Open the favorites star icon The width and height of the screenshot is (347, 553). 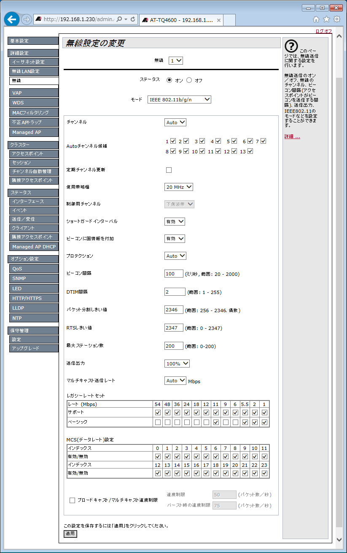[x=326, y=19]
